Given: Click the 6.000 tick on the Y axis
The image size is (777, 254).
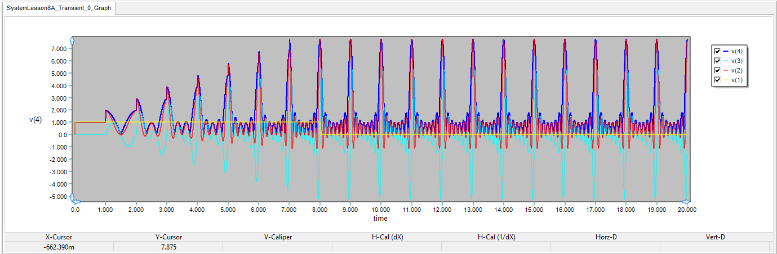Looking at the screenshot, I should [59, 61].
